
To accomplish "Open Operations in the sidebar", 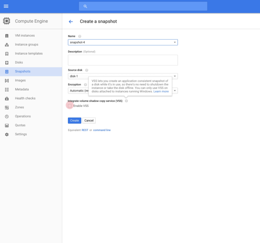I will click(23, 116).
